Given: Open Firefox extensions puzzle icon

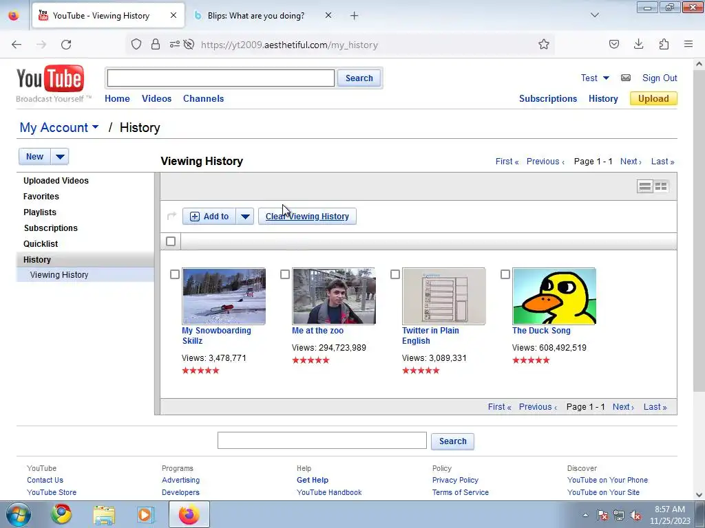Looking at the screenshot, I should pos(664,44).
